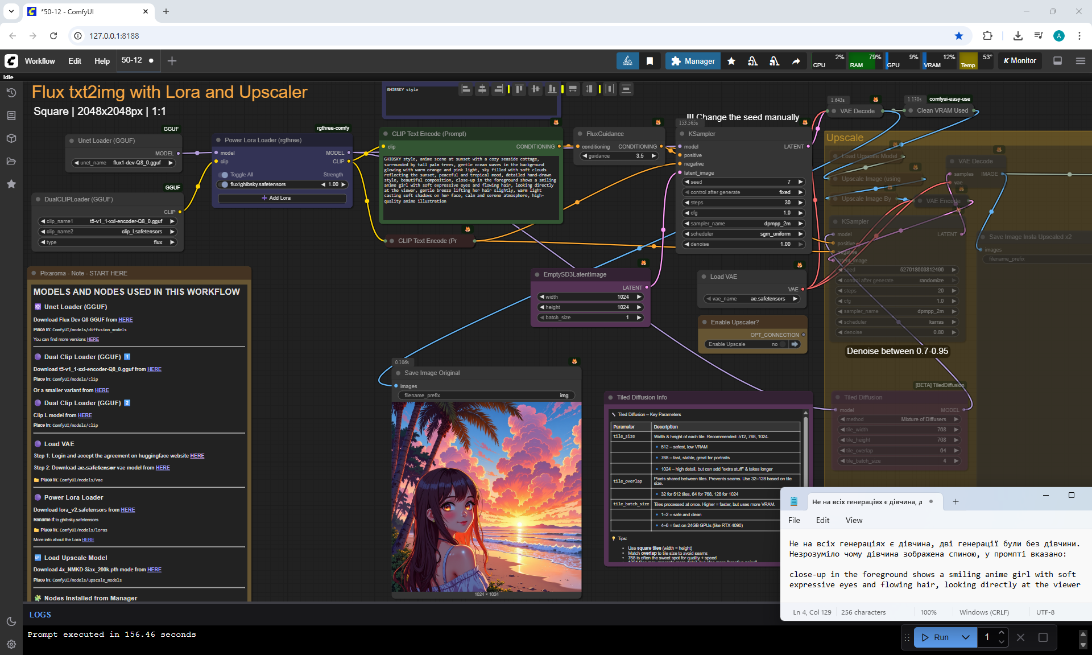
Task: Open the Run button dropdown arrow
Action: click(965, 637)
